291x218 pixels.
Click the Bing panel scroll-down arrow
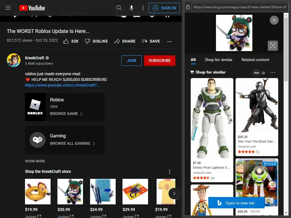tap(286, 213)
